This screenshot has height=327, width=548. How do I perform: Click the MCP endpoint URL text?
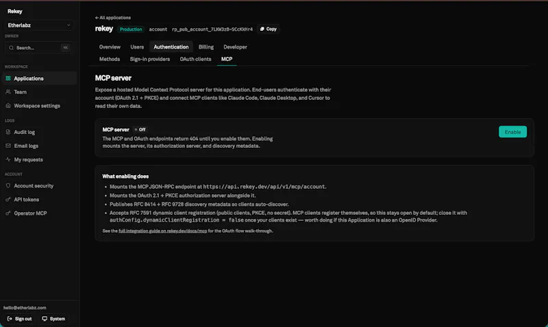click(x=264, y=187)
